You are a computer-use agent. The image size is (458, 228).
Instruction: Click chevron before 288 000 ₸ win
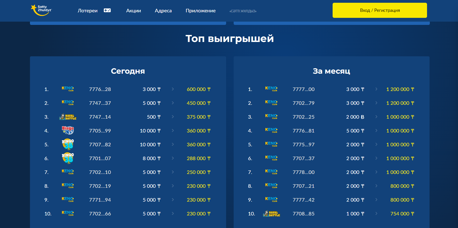point(173,158)
